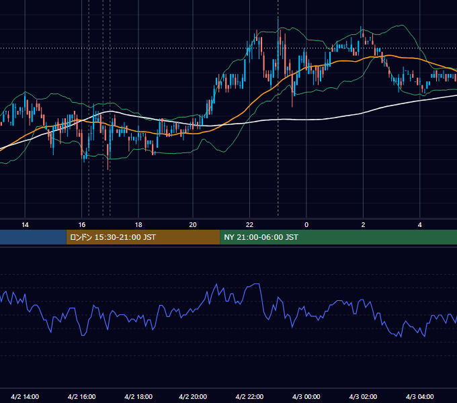
Task: Click the NY 21:00-06:00 JST session bar
Action: 338,237
